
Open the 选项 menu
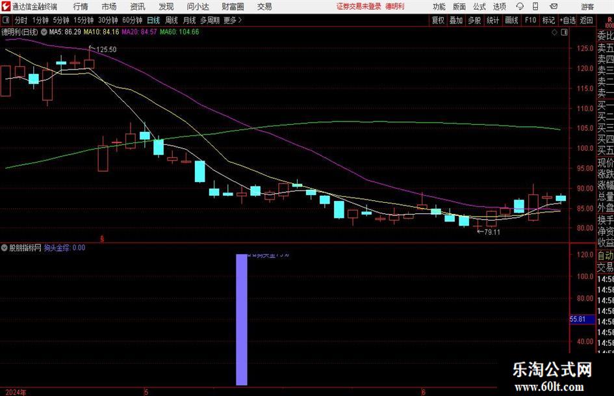[499, 7]
